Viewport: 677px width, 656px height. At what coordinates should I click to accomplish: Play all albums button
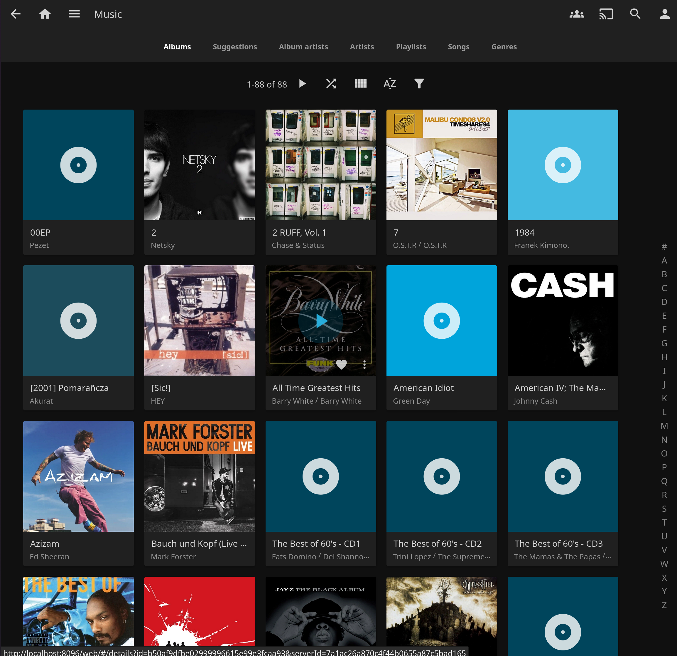302,84
